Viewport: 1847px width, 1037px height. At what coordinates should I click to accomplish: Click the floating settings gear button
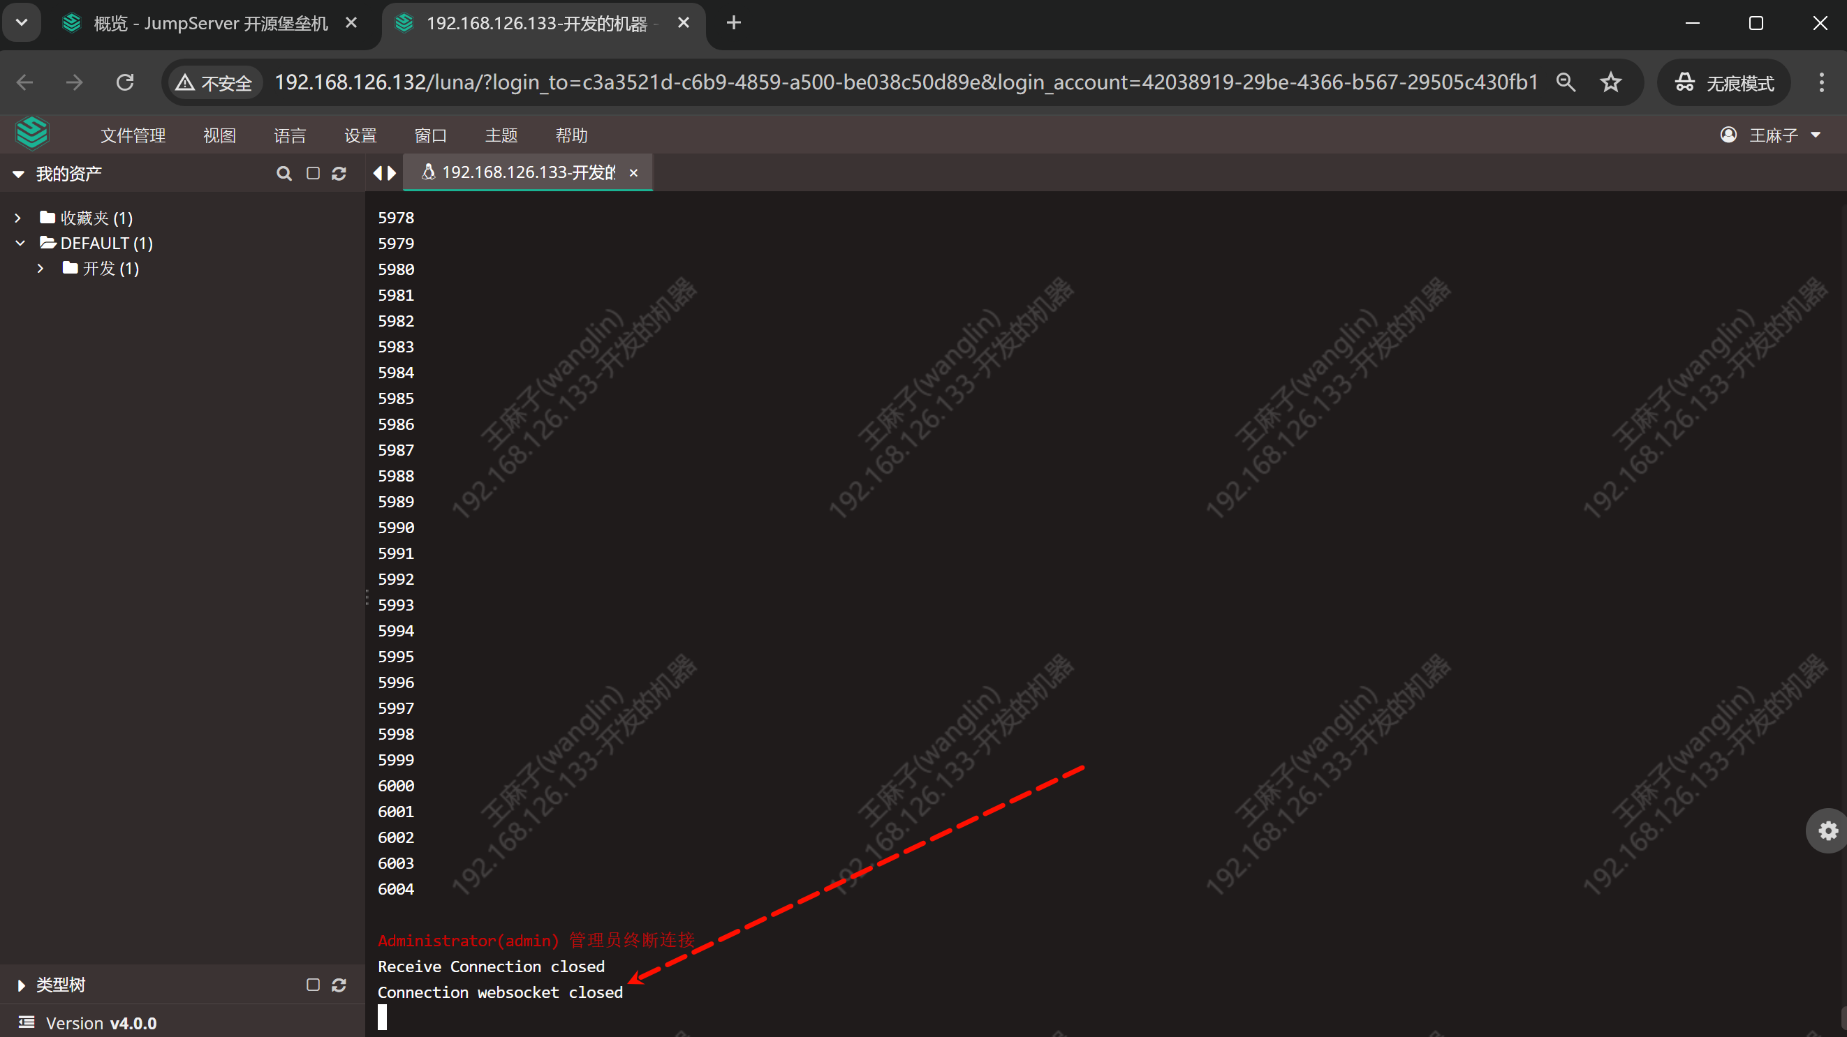1827,830
